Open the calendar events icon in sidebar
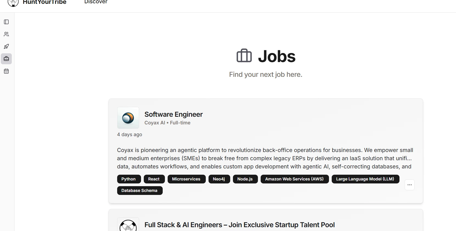 coord(6,71)
